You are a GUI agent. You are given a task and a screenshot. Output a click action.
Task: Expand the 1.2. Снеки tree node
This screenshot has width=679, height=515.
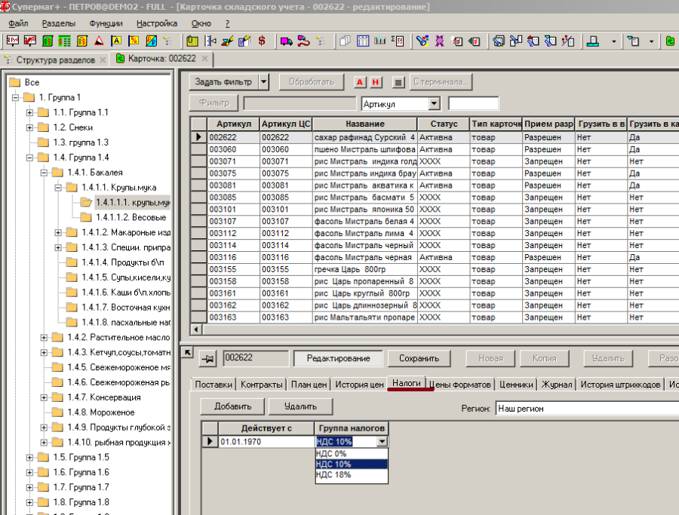click(29, 127)
